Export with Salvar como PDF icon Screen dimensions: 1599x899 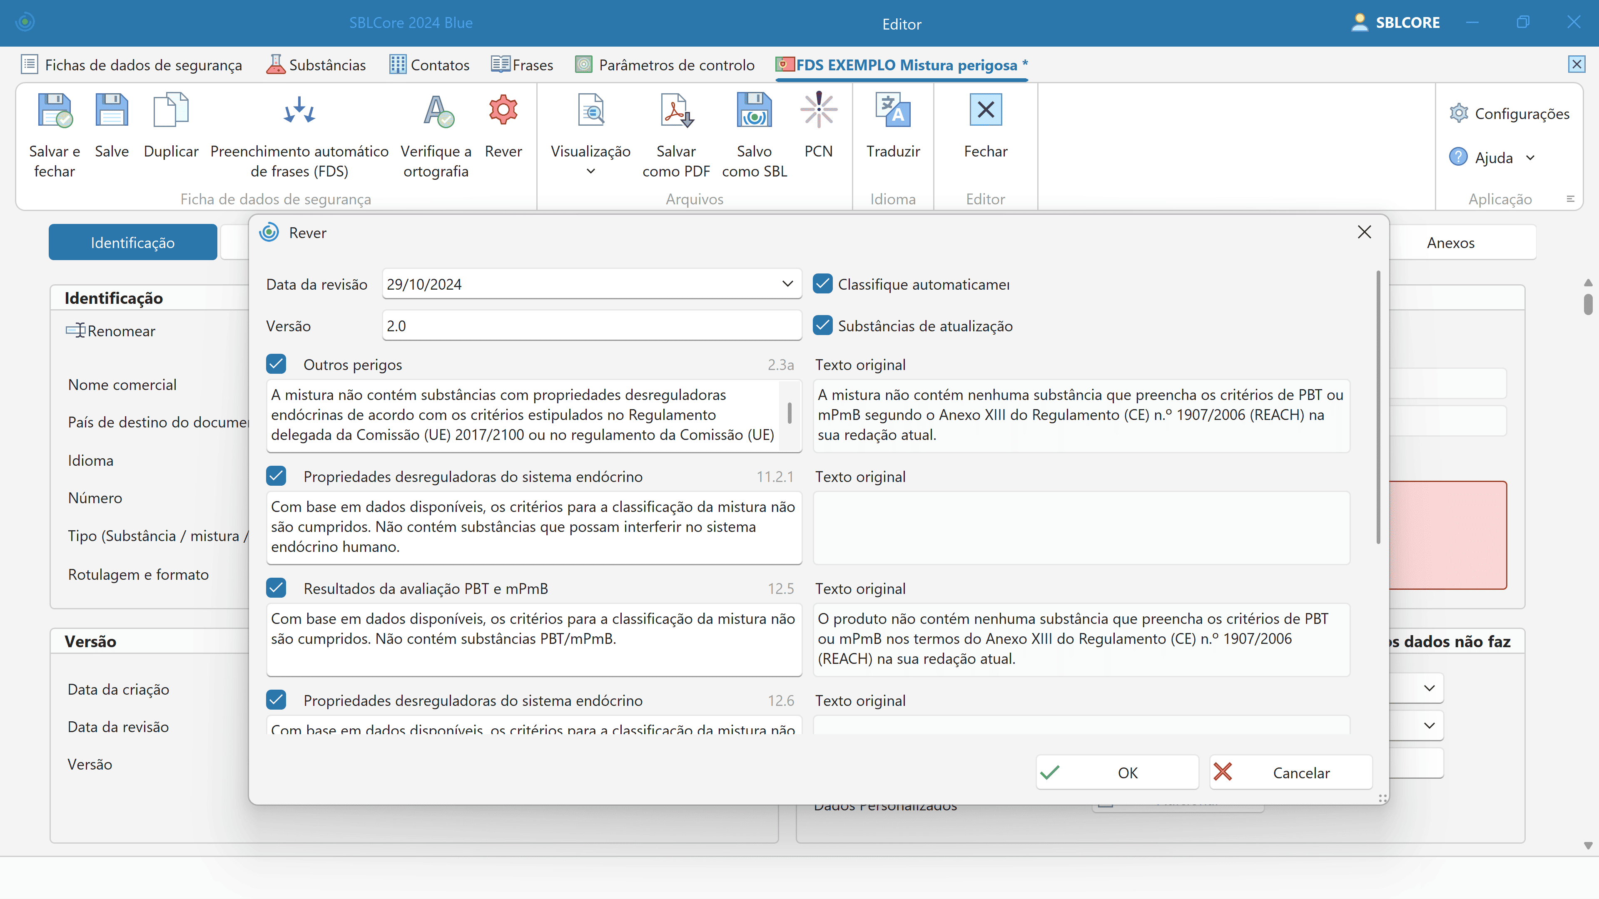676,111
